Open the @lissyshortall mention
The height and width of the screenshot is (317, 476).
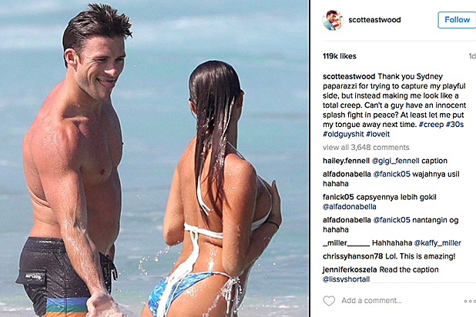346,279
